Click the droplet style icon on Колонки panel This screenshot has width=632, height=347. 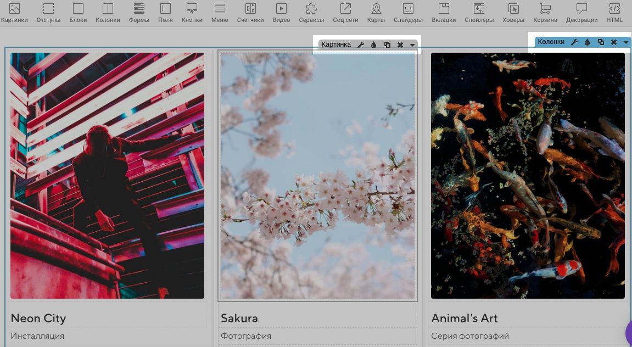coord(588,42)
